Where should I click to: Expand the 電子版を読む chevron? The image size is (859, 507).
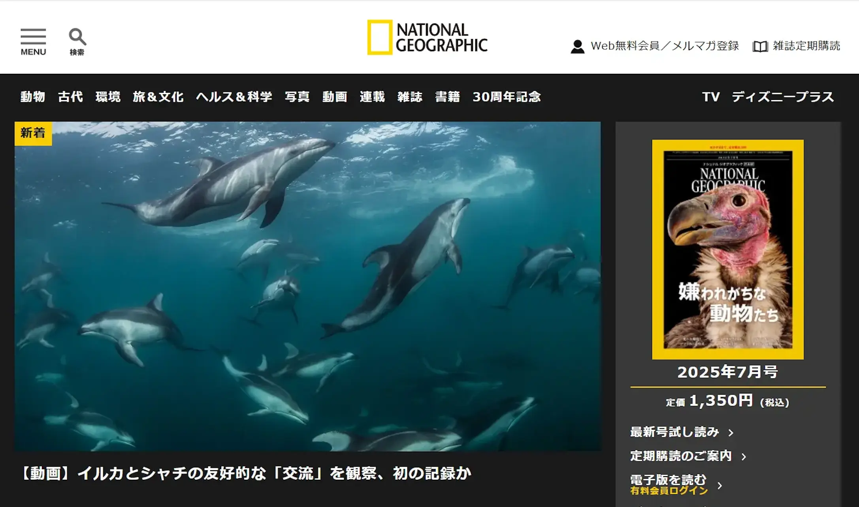pyautogui.click(x=720, y=485)
